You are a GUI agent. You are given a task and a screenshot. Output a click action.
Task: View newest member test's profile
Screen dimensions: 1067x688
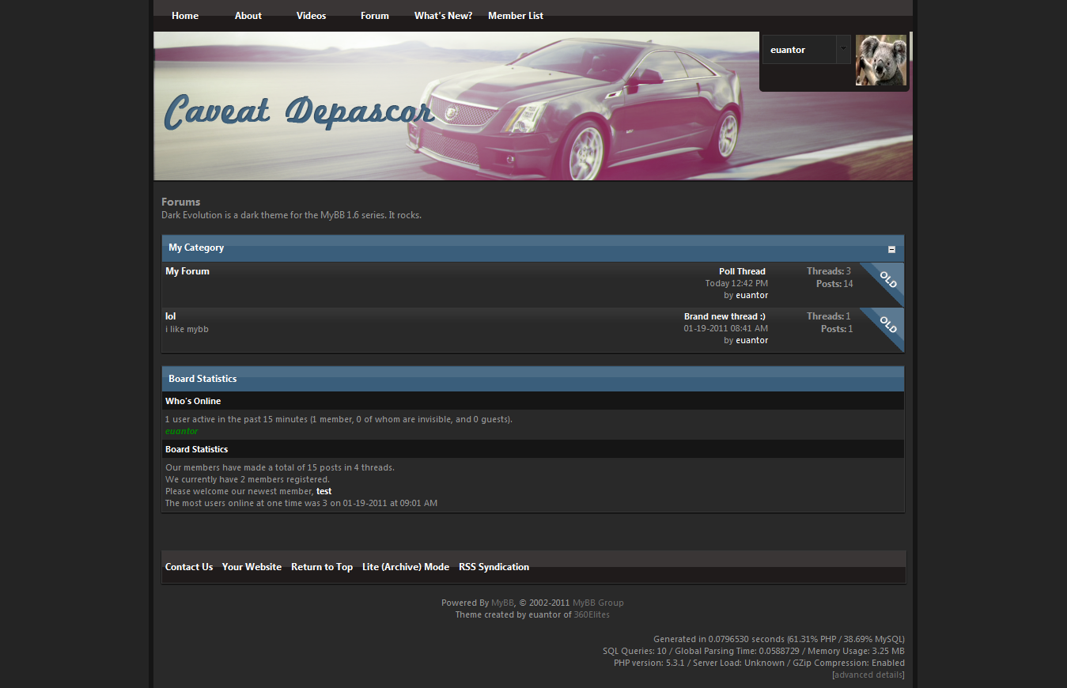tap(324, 491)
